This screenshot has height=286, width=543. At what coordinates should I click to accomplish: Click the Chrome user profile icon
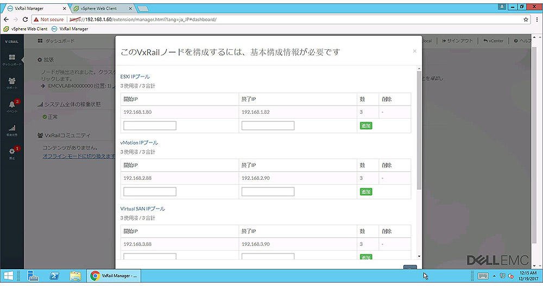pos(502,7)
